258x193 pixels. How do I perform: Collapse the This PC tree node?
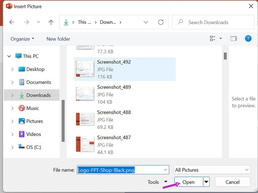pyautogui.click(x=9, y=56)
